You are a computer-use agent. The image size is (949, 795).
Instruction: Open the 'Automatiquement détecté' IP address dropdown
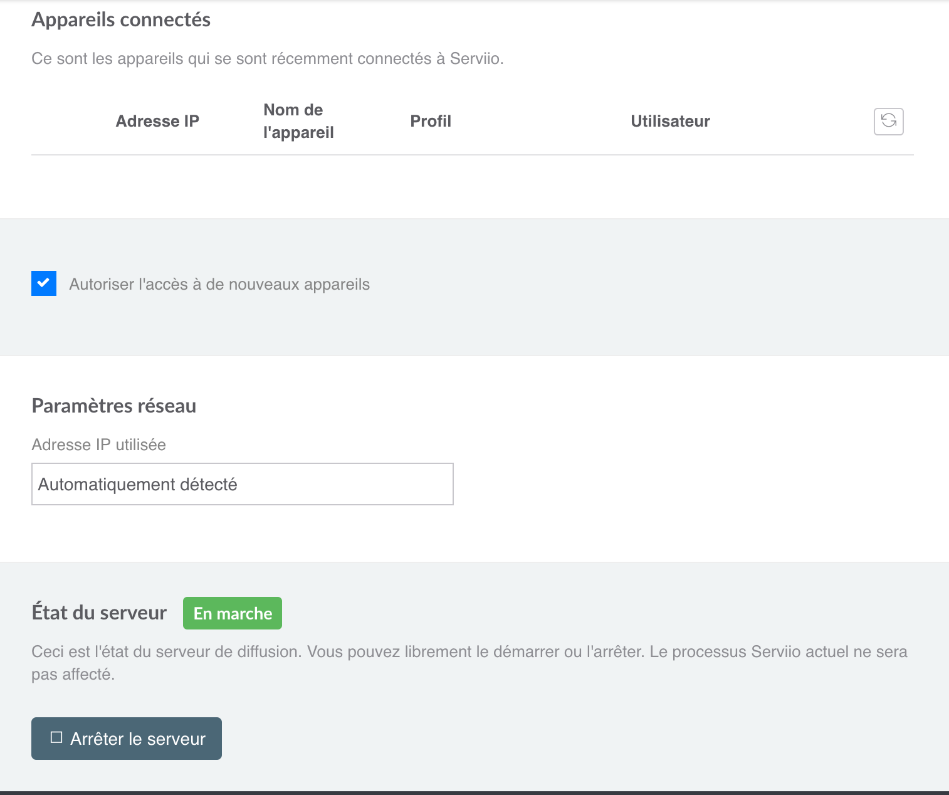(242, 484)
